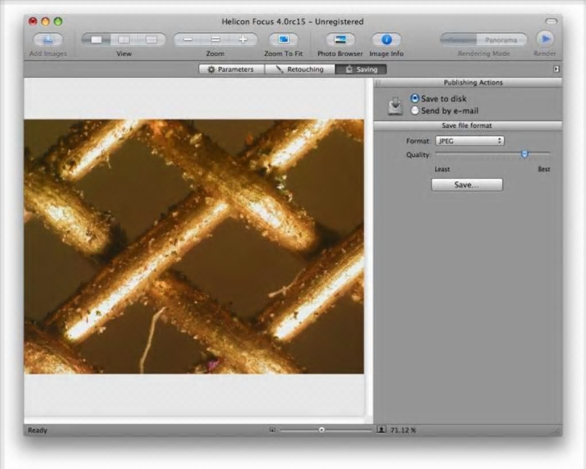
Task: Click the JPEG Quality slider handle
Action: (524, 154)
